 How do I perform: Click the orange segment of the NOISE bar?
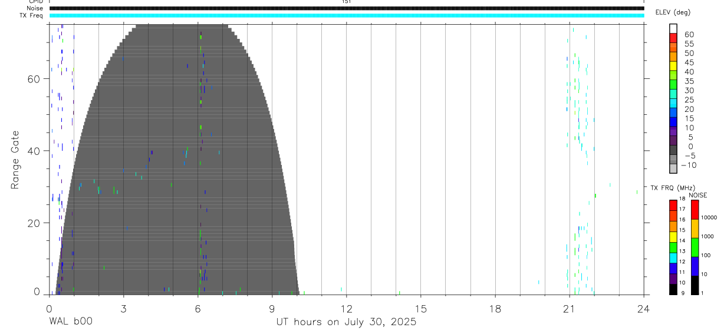(695, 229)
